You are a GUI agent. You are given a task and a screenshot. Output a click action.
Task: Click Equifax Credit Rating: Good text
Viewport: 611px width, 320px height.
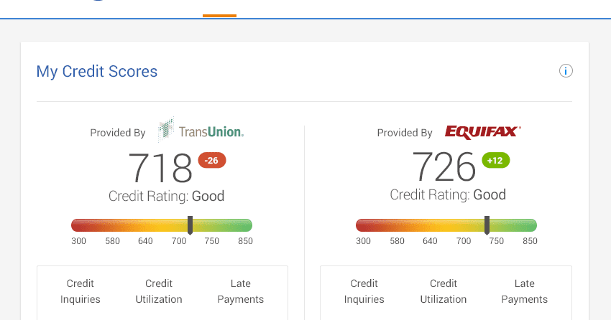448,194
